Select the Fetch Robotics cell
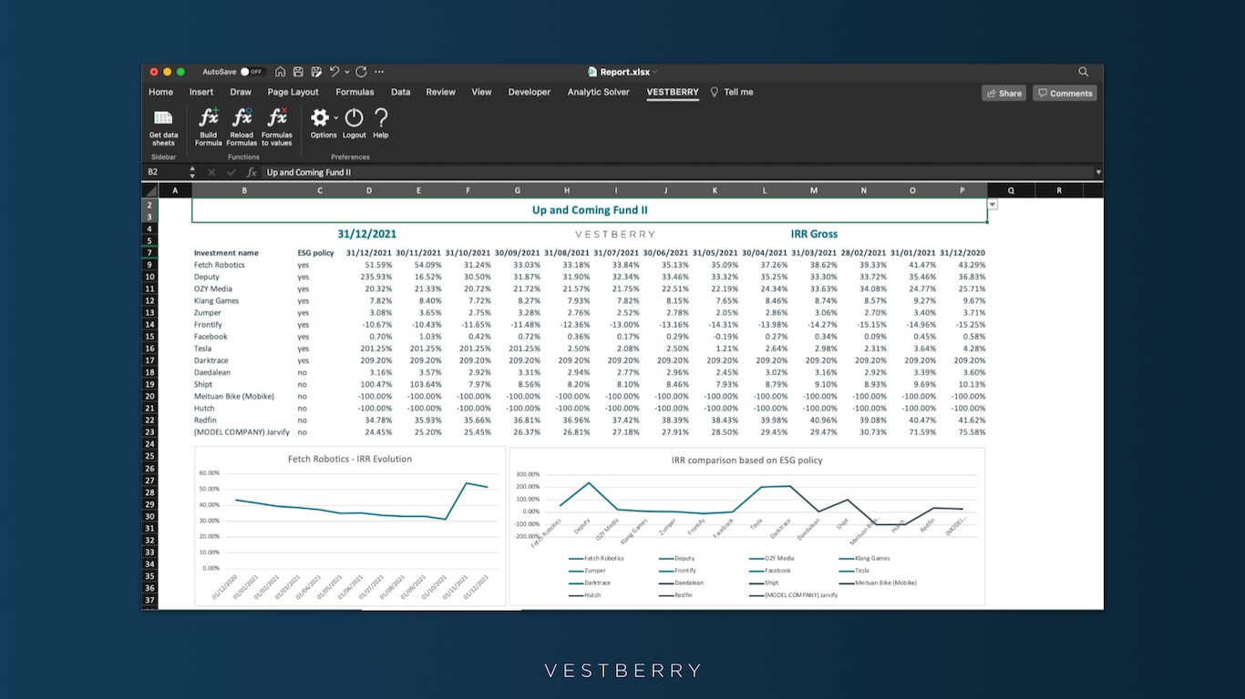Image resolution: width=1245 pixels, height=699 pixels. click(242, 265)
